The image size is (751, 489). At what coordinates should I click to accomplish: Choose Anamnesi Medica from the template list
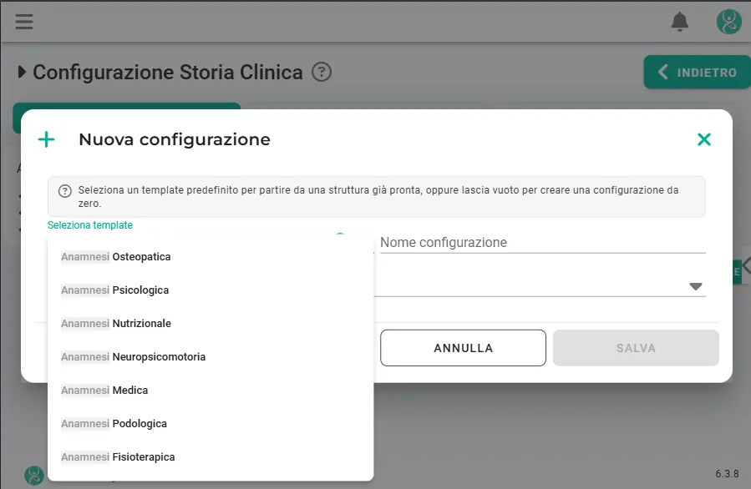pos(104,390)
